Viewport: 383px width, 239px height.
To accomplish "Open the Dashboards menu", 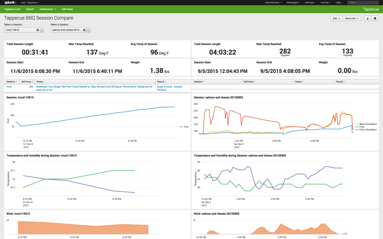I will [47, 9].
